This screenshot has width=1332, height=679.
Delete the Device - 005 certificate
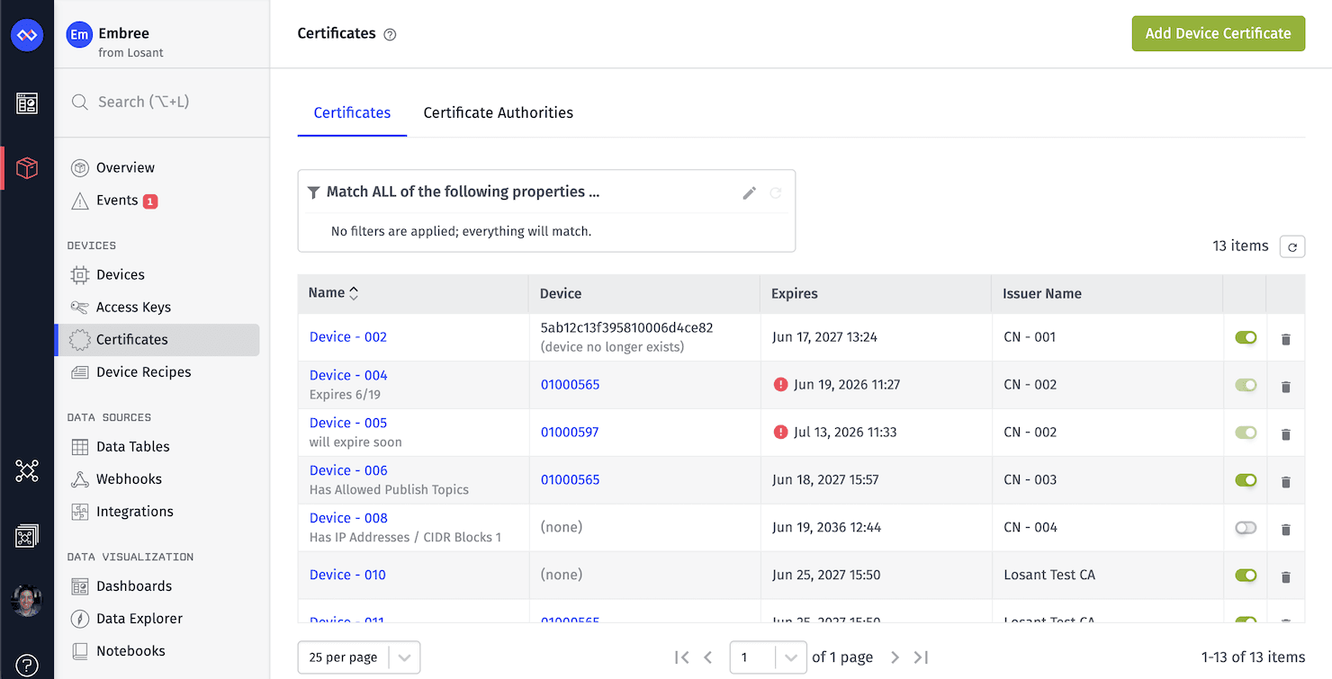(x=1285, y=434)
